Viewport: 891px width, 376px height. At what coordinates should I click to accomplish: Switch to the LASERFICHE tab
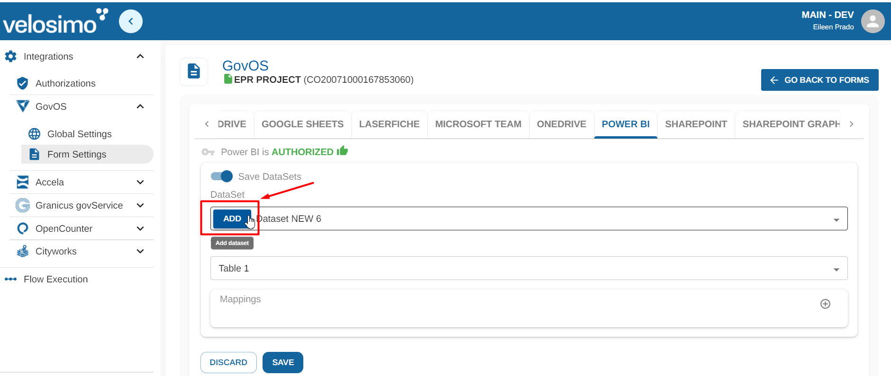(x=389, y=124)
